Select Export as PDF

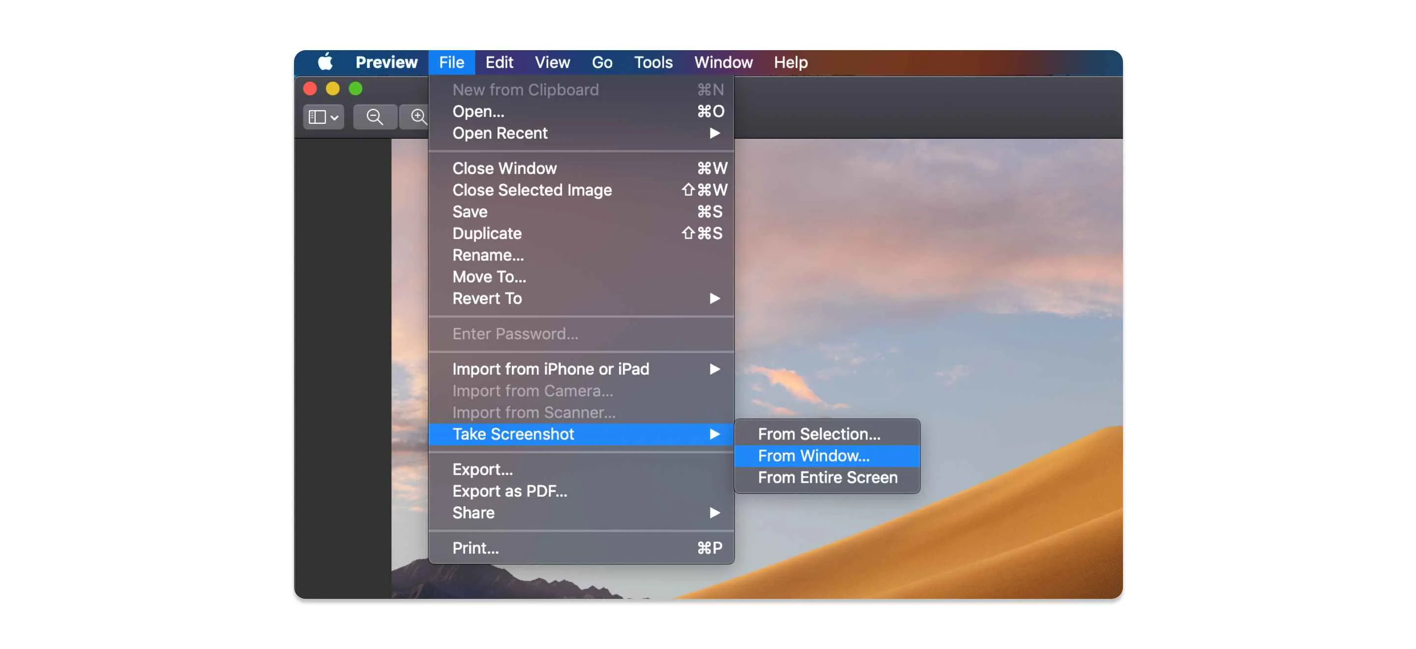pyautogui.click(x=509, y=491)
